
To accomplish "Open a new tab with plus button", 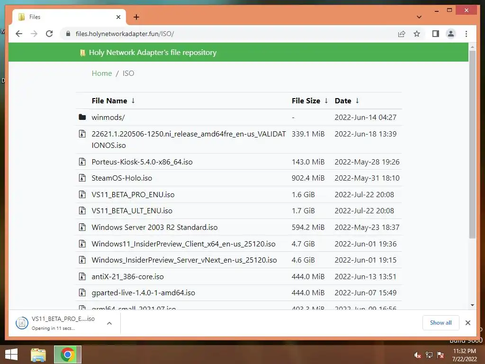I will pyautogui.click(x=136, y=17).
